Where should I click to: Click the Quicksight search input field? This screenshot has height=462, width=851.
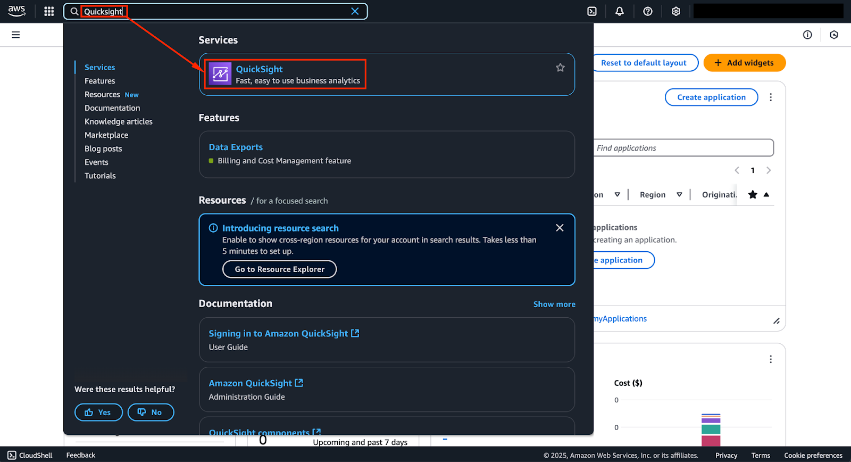(x=215, y=11)
